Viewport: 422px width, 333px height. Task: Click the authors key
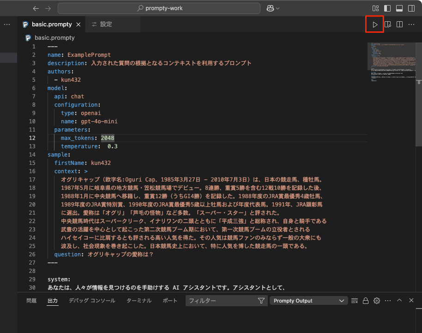coord(59,72)
